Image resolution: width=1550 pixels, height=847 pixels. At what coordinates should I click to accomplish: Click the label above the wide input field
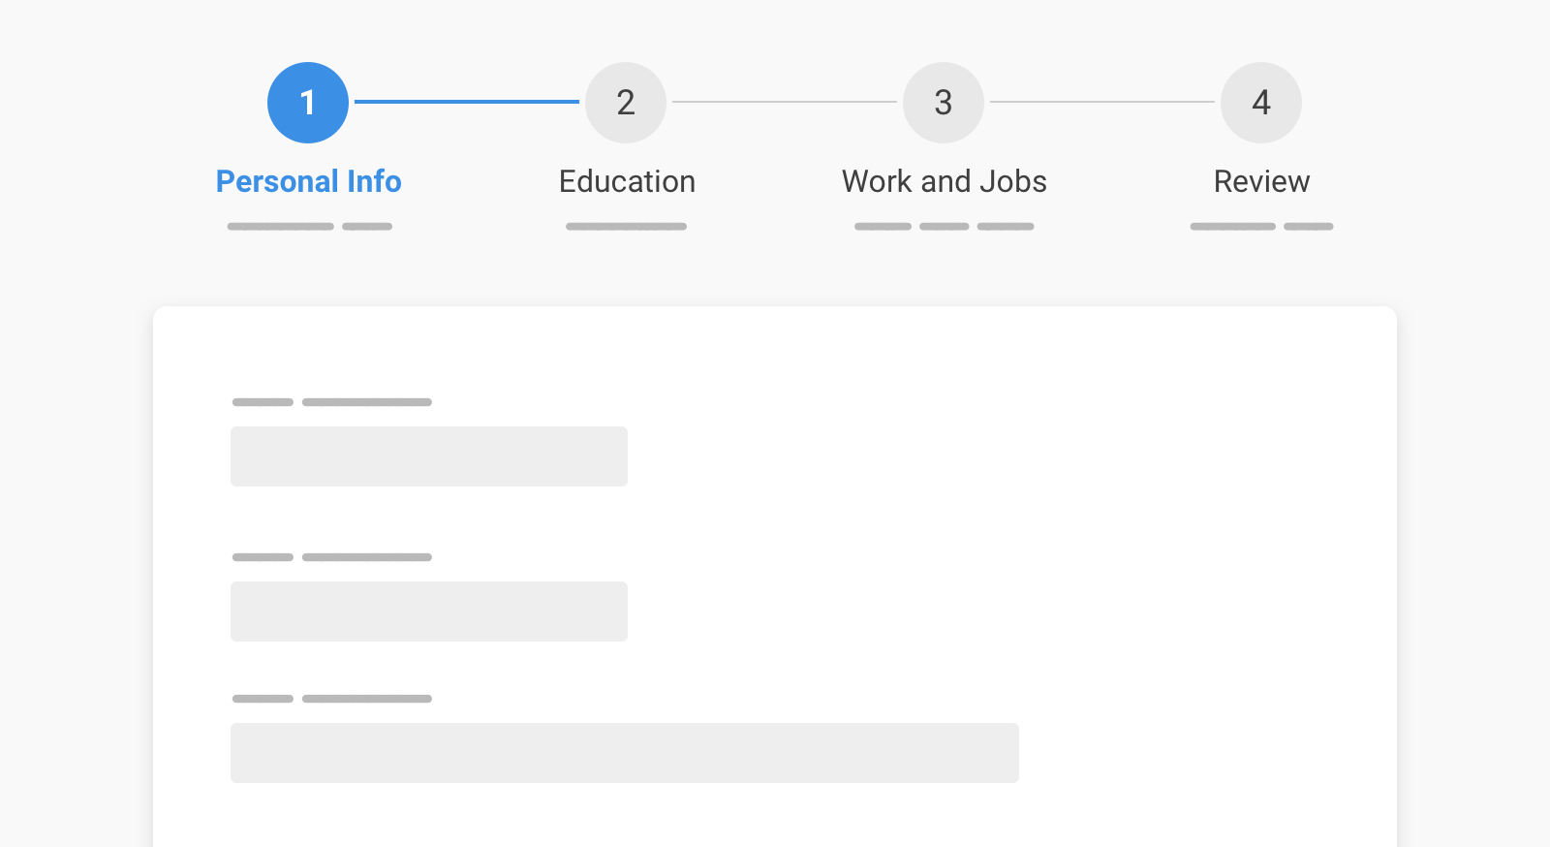coord(332,699)
